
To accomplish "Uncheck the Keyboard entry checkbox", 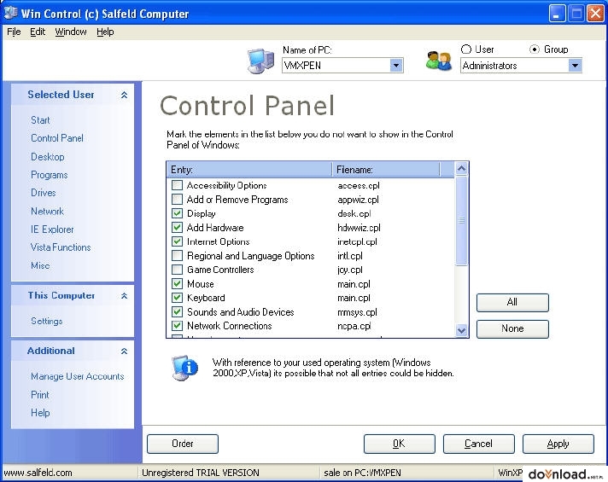I will click(178, 298).
